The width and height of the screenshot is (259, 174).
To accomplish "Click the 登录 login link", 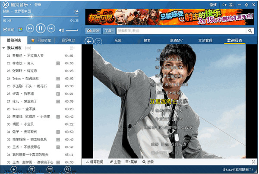I will click(38, 4).
